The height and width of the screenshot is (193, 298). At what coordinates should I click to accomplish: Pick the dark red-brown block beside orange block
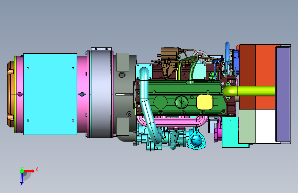click(x=247, y=77)
